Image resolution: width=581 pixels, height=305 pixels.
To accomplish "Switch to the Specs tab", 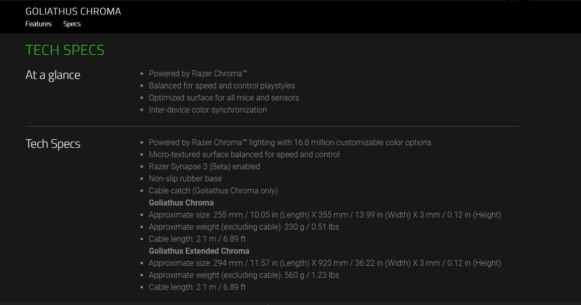I will pos(72,24).
